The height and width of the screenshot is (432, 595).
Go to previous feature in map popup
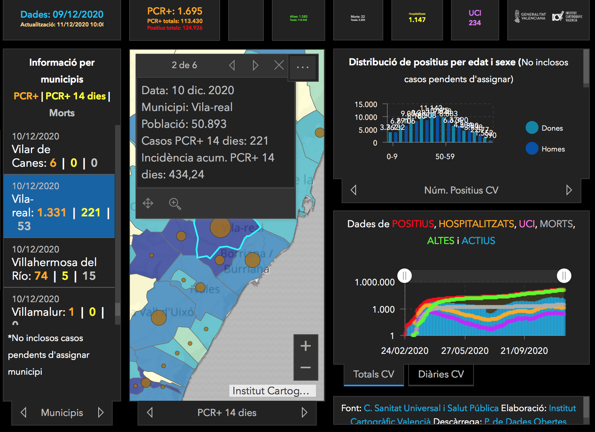click(x=232, y=65)
